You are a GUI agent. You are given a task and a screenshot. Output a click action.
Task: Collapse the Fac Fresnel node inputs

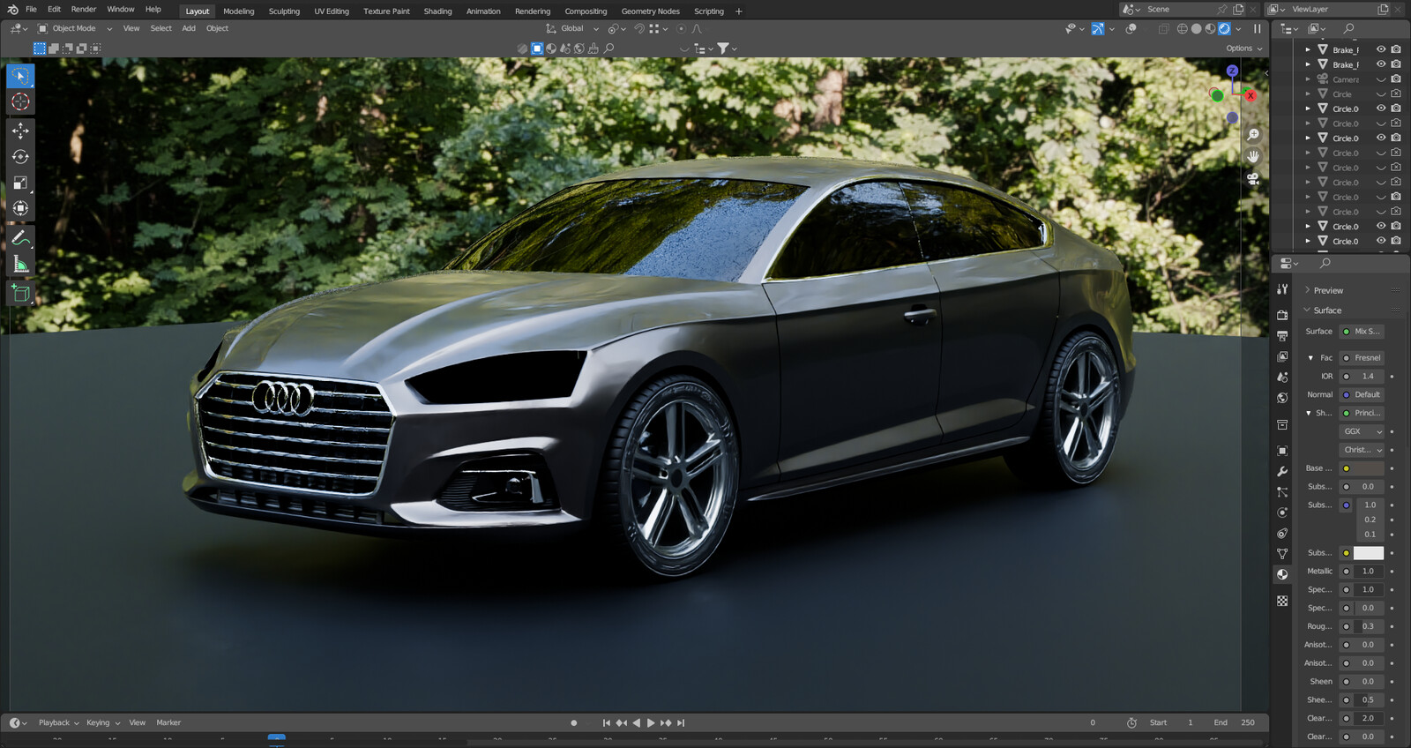pyautogui.click(x=1310, y=358)
